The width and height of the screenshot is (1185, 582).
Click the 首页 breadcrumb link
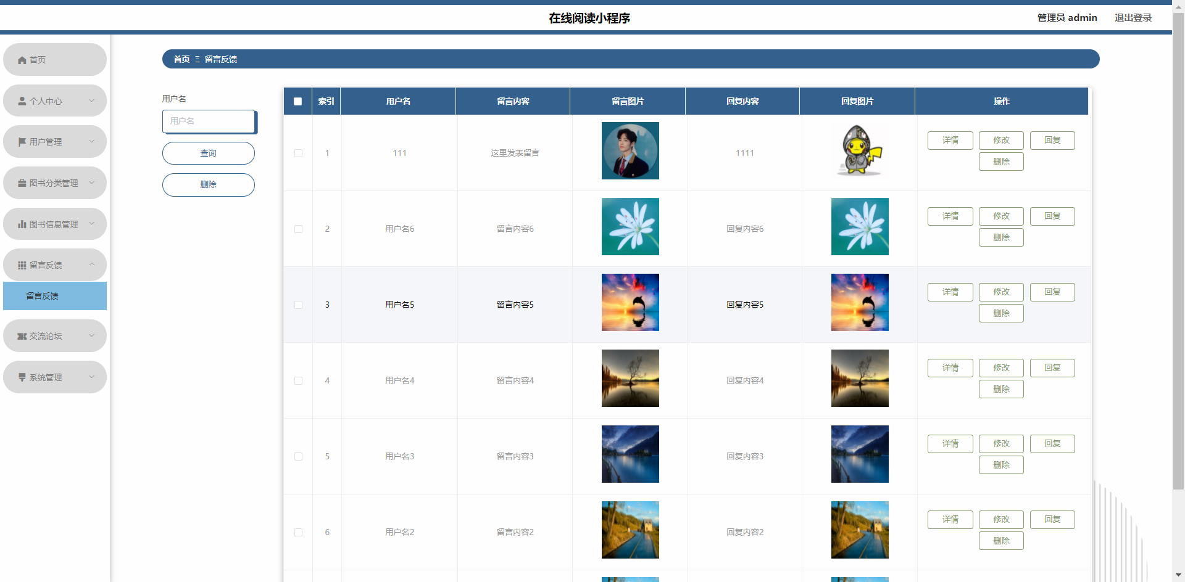[x=181, y=59]
